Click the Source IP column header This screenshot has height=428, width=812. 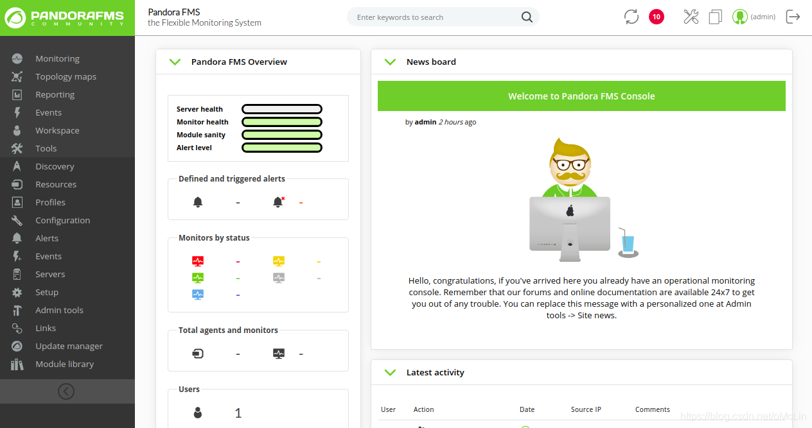point(586,409)
